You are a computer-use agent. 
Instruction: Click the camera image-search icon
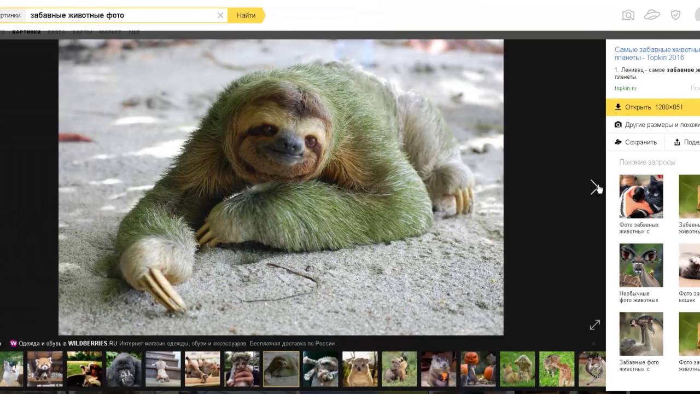[628, 15]
